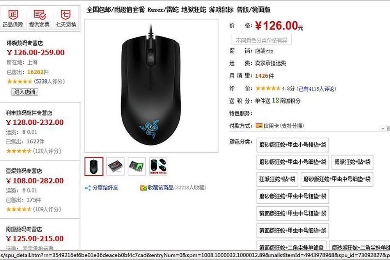Open the 5338人评分 ratings link
Viewport: 390px width, 260px height.
(x=48, y=81)
